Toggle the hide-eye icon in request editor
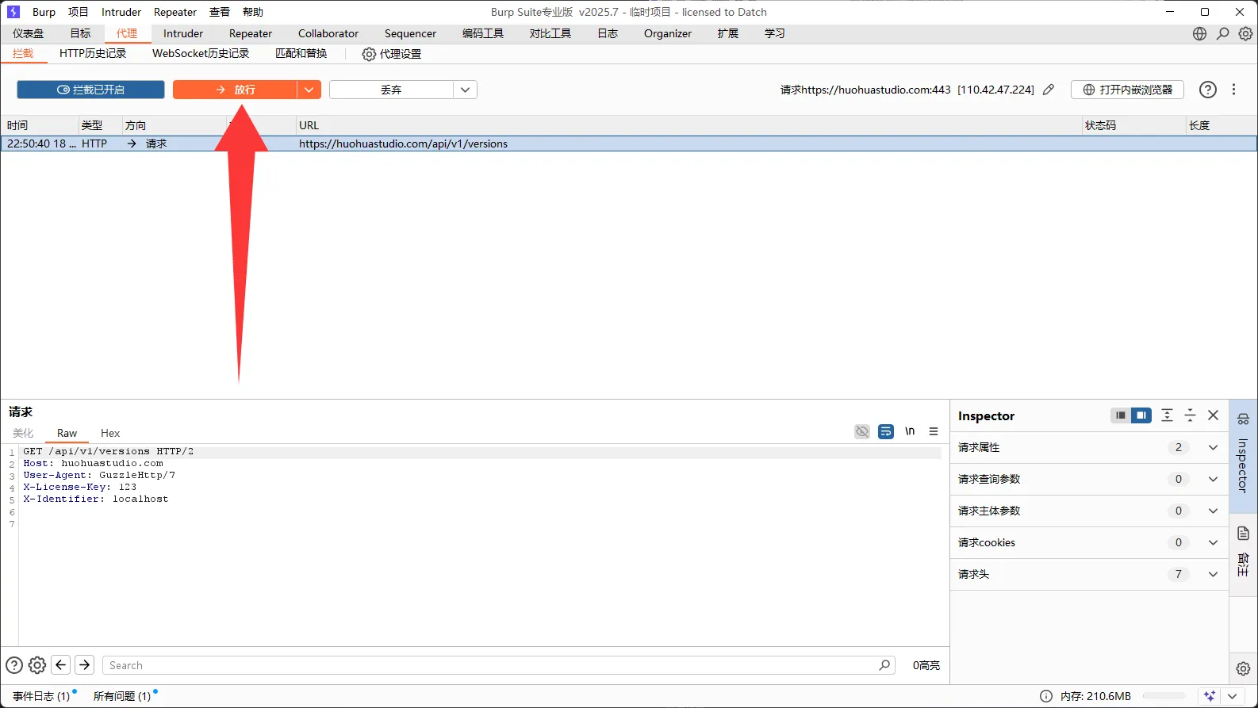1258x708 pixels. pyautogui.click(x=862, y=431)
